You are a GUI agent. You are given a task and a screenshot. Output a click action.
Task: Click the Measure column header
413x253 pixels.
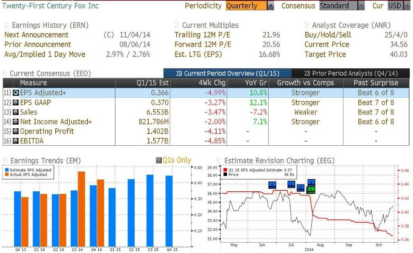67,83
